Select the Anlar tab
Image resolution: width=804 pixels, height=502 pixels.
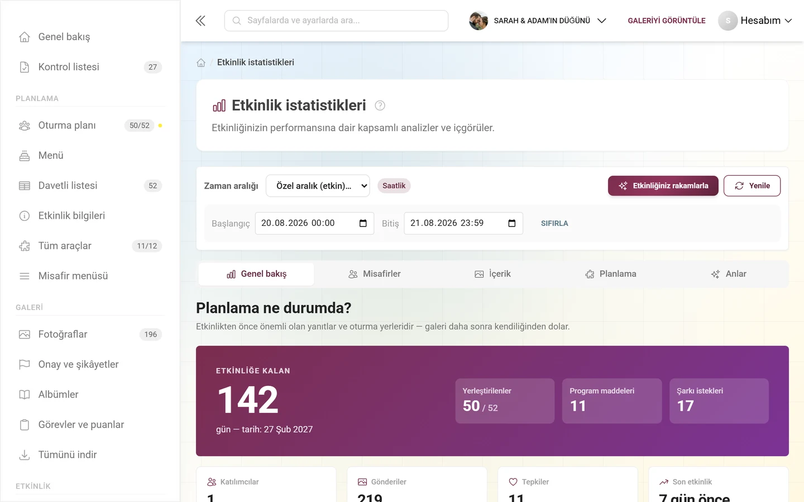[729, 274]
